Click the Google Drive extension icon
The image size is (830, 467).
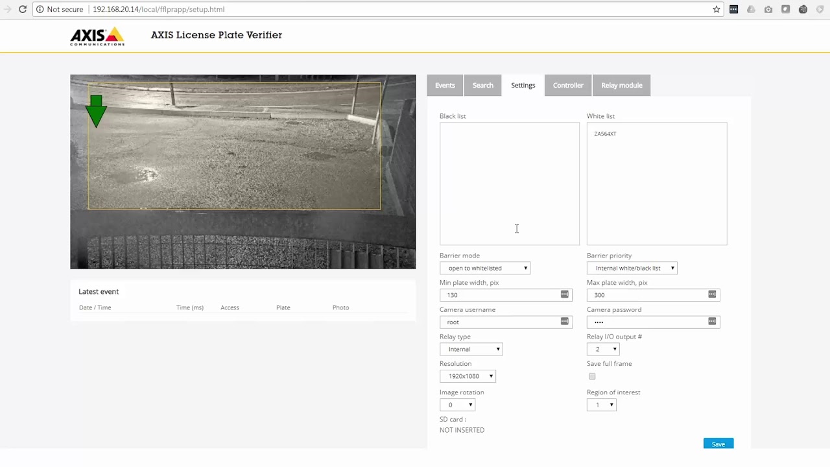(x=751, y=9)
